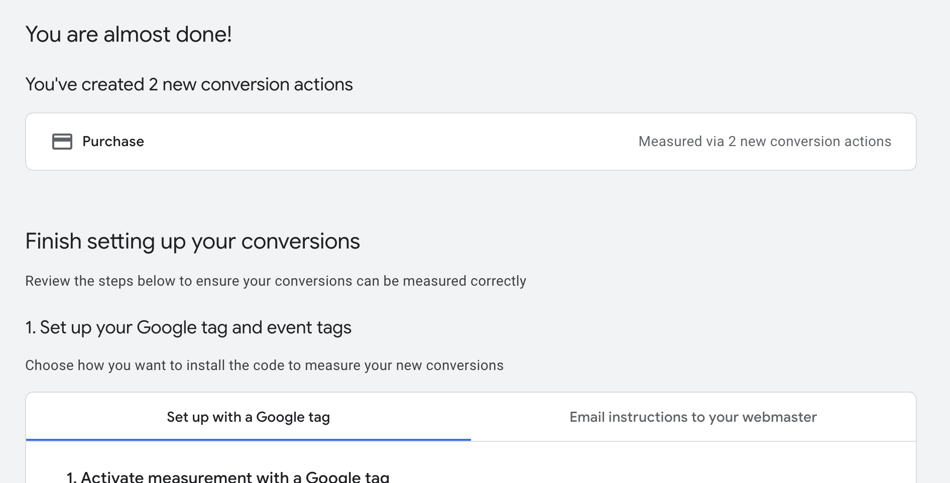Click the word 'webmaster' in the second tab
Screen dimensions: 950x483
779,417
